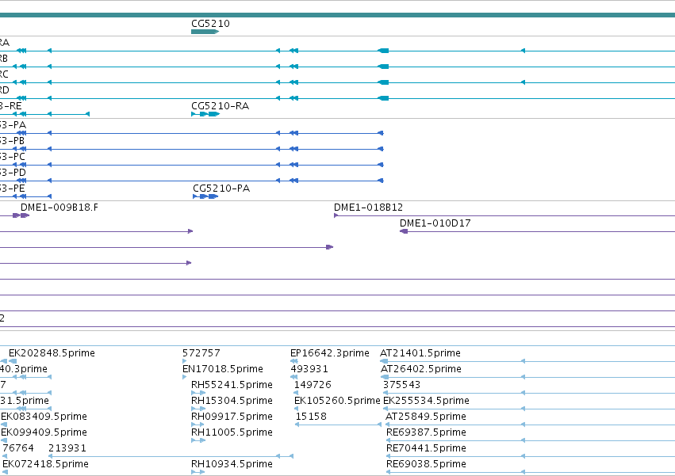
Task: Click the EK072418.5prime EST label
Action: (x=46, y=464)
